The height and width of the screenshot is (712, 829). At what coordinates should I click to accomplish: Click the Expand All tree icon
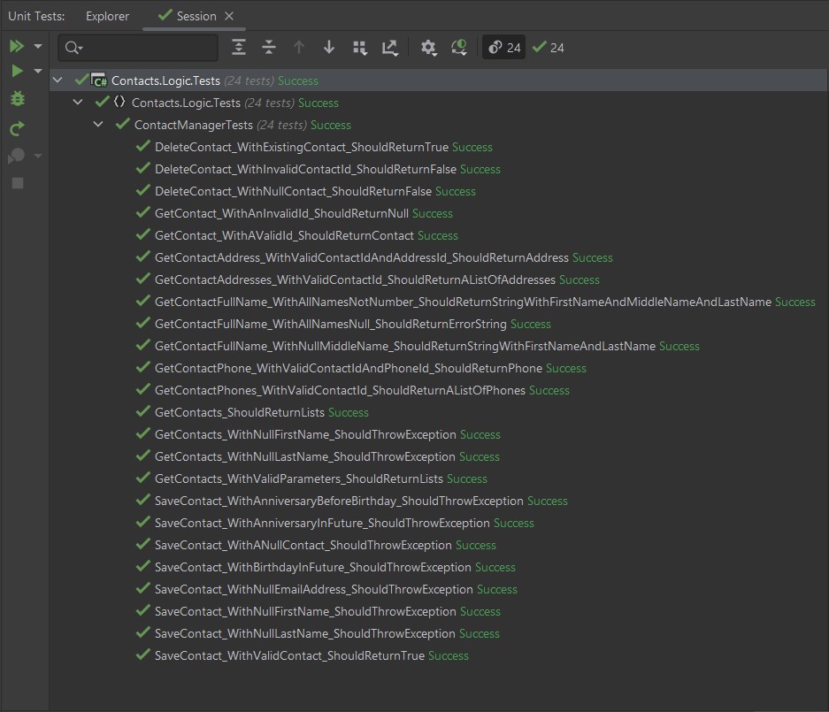(x=239, y=48)
